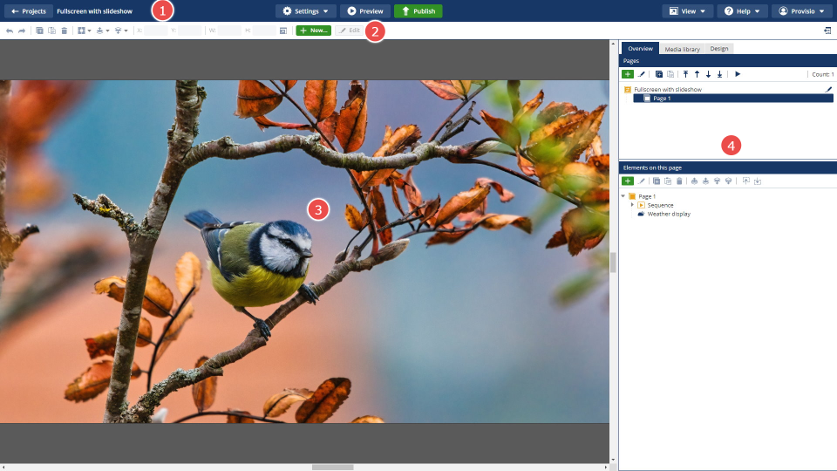The image size is (837, 471).
Task: Move the page down one position
Action: [708, 74]
